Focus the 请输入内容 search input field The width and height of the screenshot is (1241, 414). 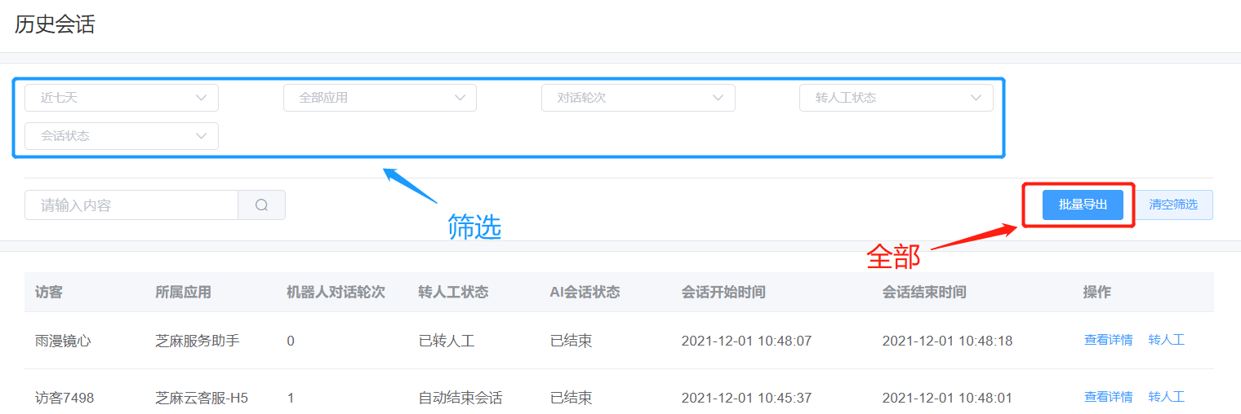[131, 205]
